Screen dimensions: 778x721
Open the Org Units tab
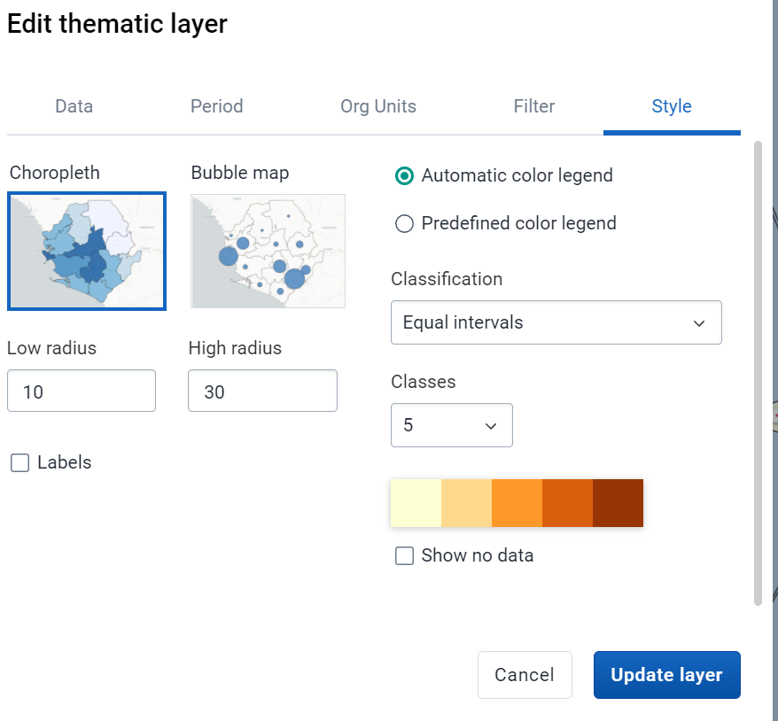tap(378, 106)
